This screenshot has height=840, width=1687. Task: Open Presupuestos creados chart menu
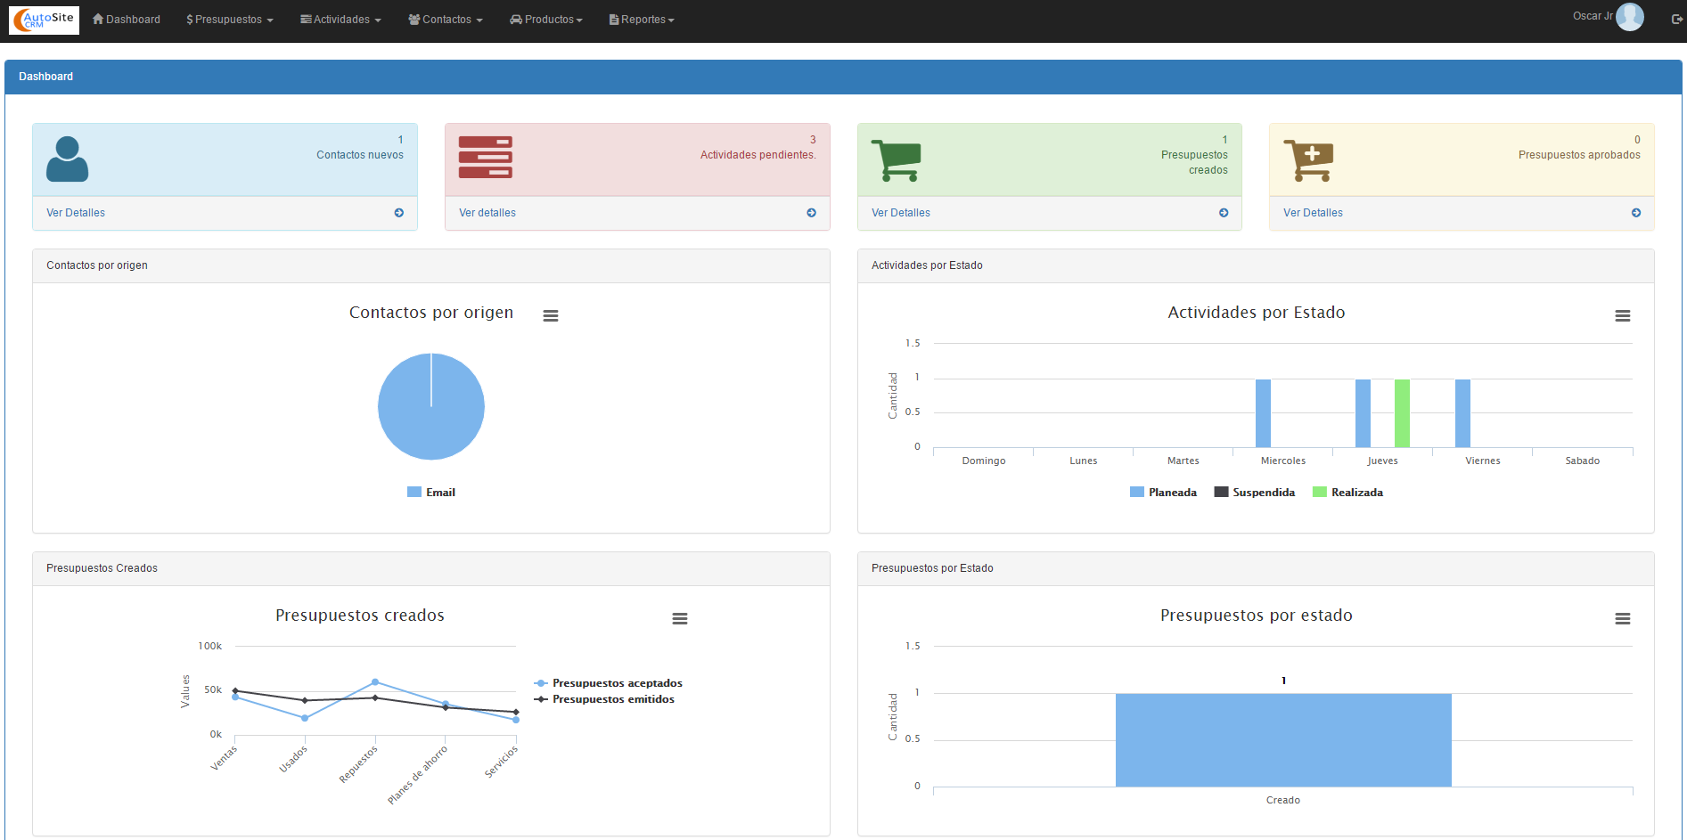pos(680,618)
